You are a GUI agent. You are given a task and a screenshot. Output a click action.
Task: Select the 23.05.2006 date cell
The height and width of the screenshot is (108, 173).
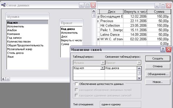pyautogui.click(x=135, y=25)
